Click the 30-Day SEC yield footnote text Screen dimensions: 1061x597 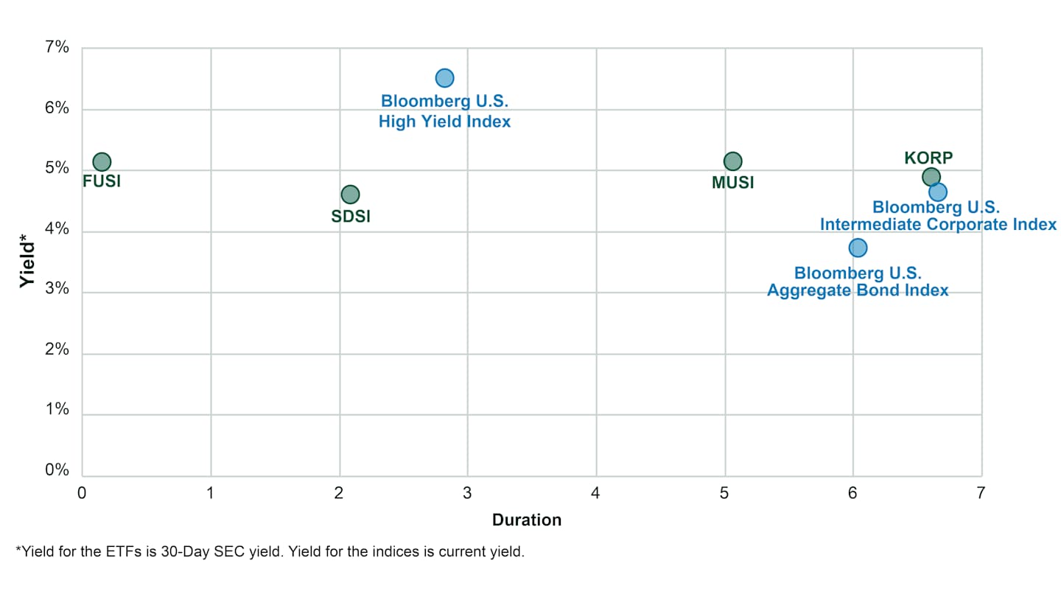coord(270,551)
